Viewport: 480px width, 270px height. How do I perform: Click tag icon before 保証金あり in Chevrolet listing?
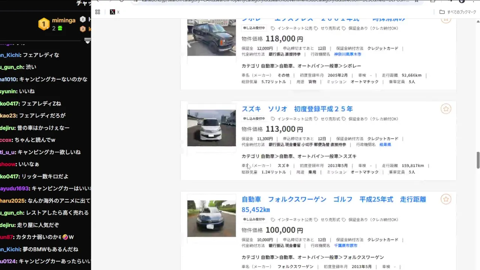point(344,28)
